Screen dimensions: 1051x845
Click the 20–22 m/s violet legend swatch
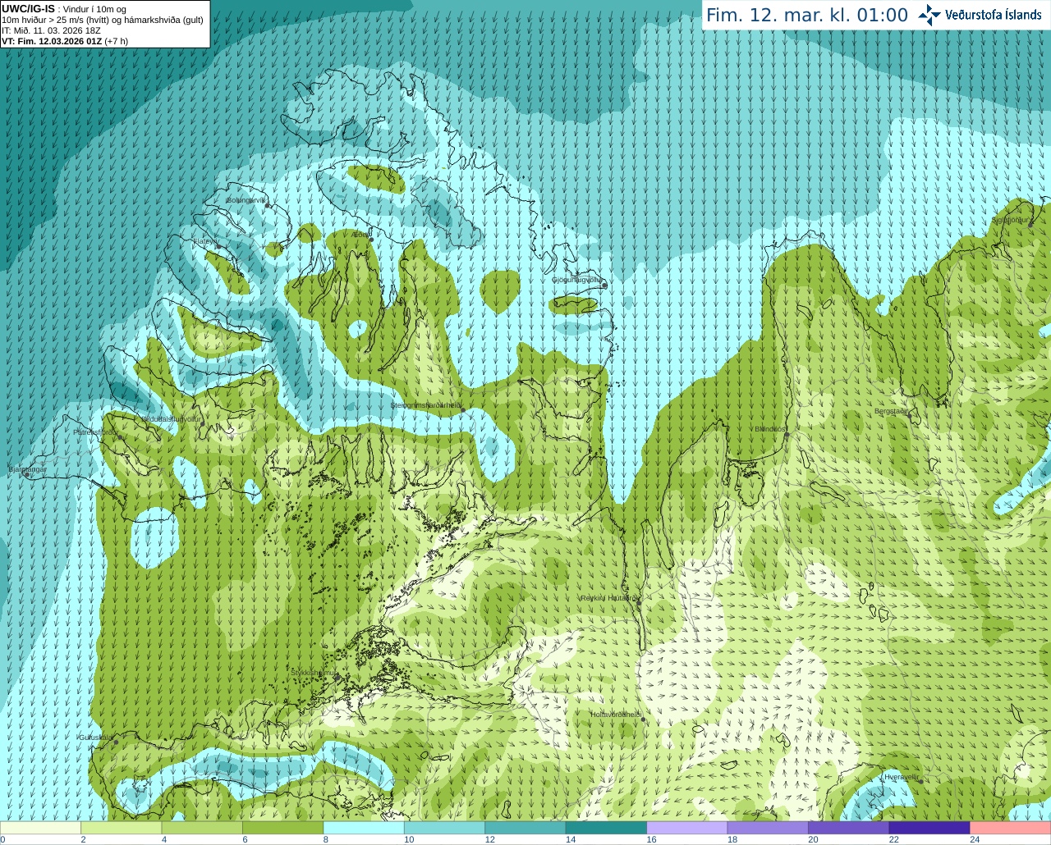(849, 828)
